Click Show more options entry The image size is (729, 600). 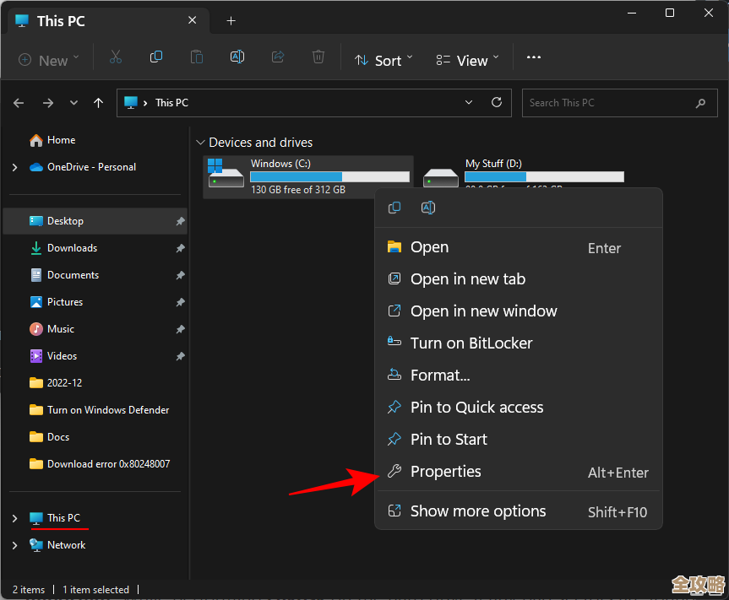tap(477, 511)
